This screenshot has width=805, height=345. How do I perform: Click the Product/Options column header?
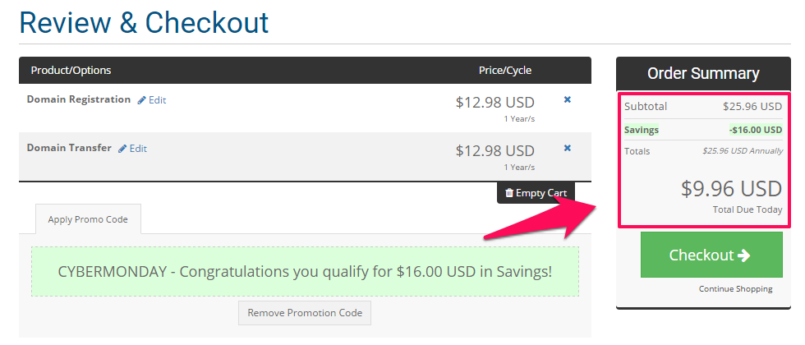point(71,71)
